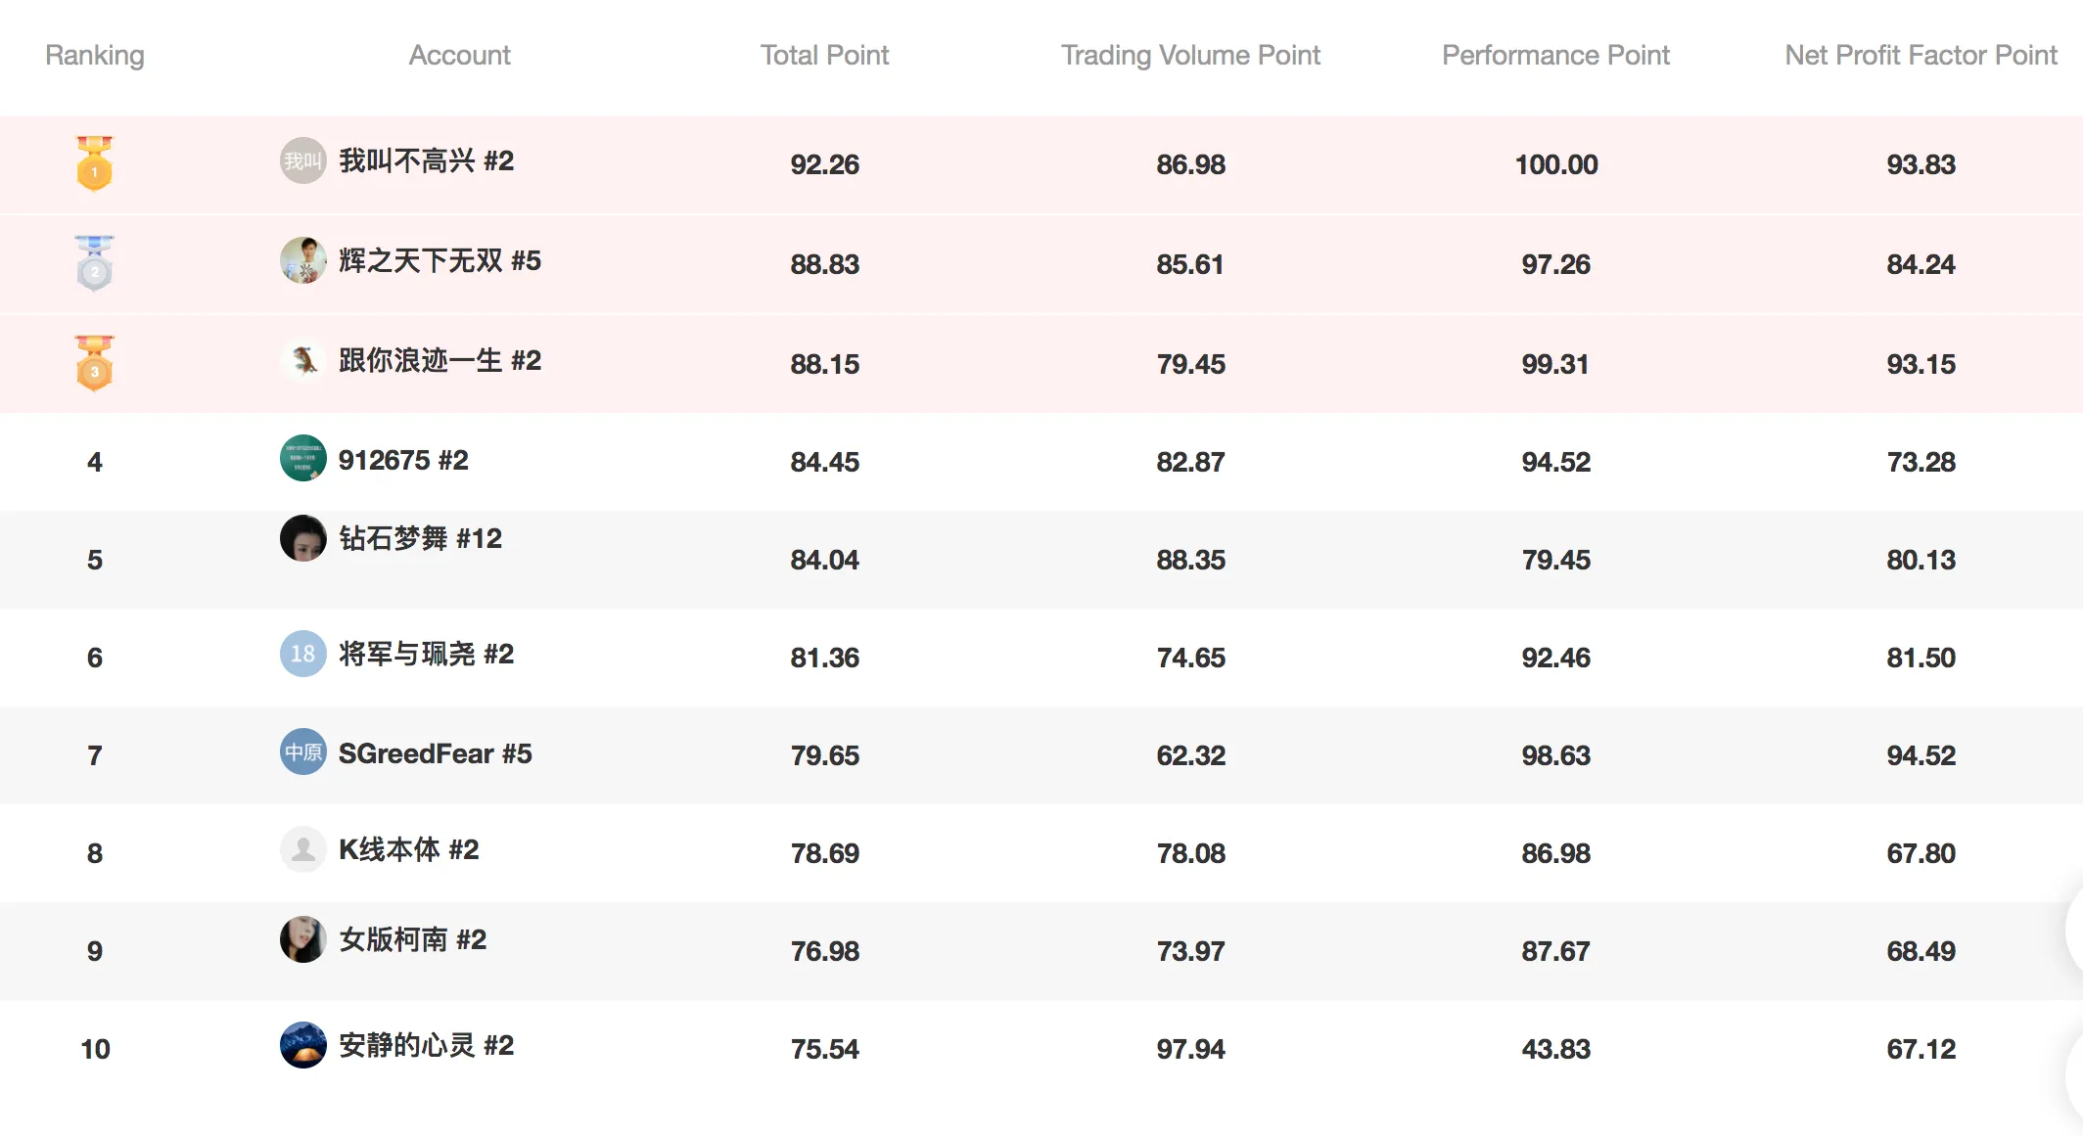2083x1137 pixels.
Task: Select total point value 76.98
Action: pyautogui.click(x=824, y=951)
